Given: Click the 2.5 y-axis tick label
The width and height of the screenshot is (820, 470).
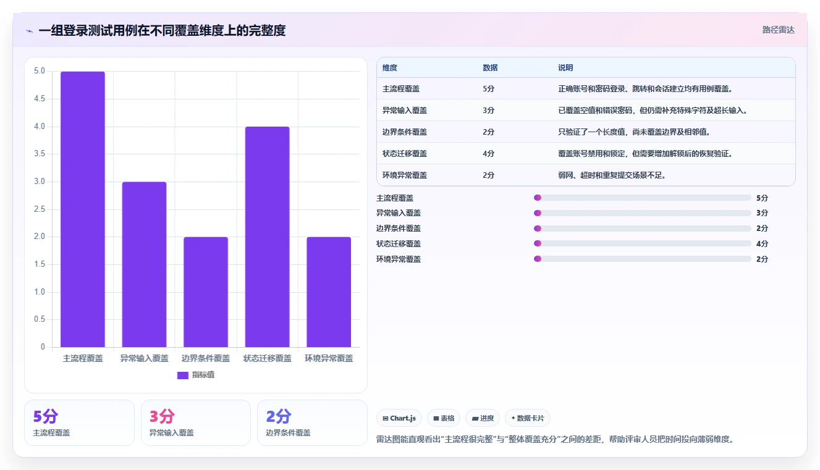Looking at the screenshot, I should pos(40,209).
